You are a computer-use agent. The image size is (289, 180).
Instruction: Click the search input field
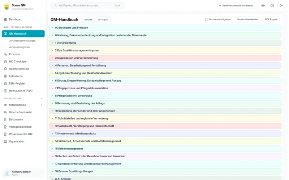pyautogui.click(x=88, y=5)
